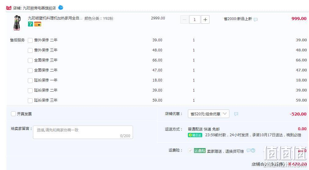This screenshot has height=170, width=309.
Task: Click the 卖家赠送，退换货可赔 text
Action: tap(225, 151)
